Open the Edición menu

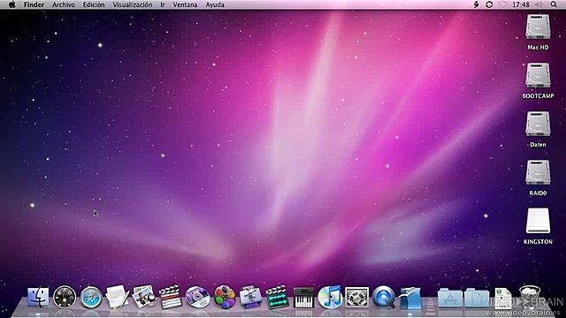click(94, 4)
